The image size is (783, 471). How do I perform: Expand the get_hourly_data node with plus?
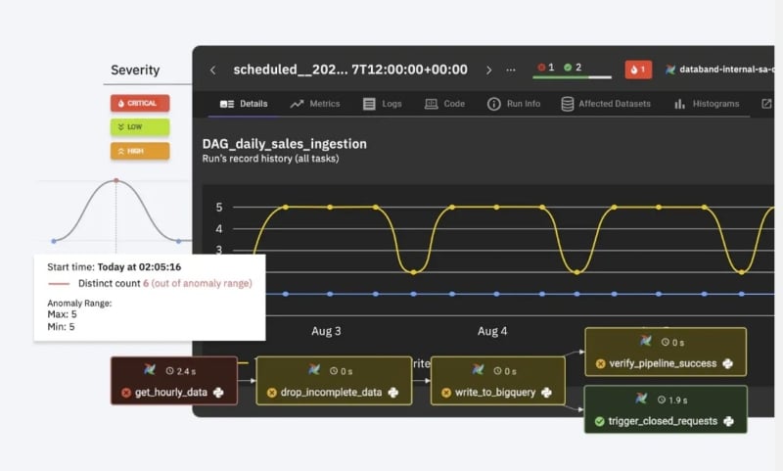(x=217, y=393)
